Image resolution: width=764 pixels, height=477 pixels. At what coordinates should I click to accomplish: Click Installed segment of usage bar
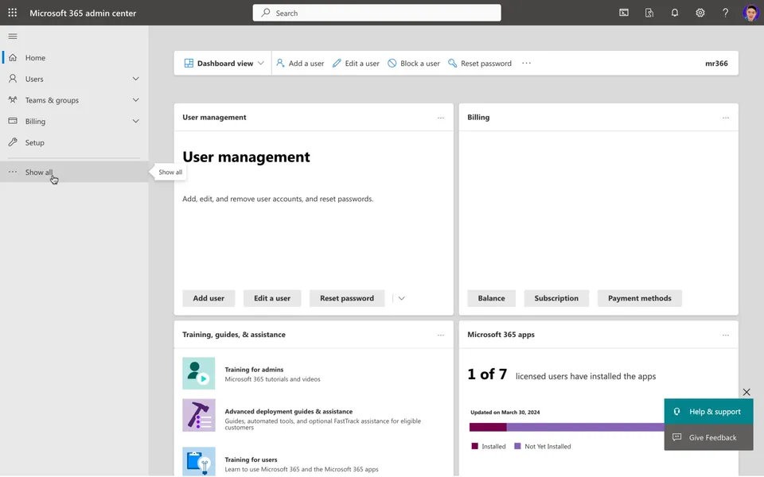pos(488,428)
